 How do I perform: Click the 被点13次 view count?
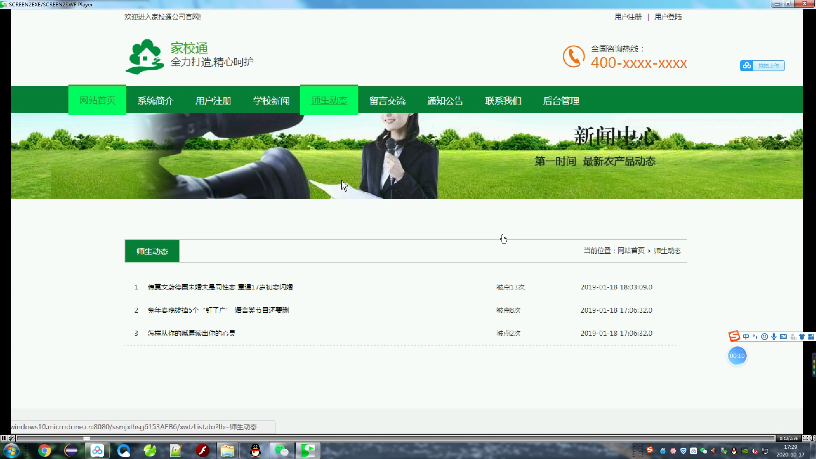coord(510,287)
